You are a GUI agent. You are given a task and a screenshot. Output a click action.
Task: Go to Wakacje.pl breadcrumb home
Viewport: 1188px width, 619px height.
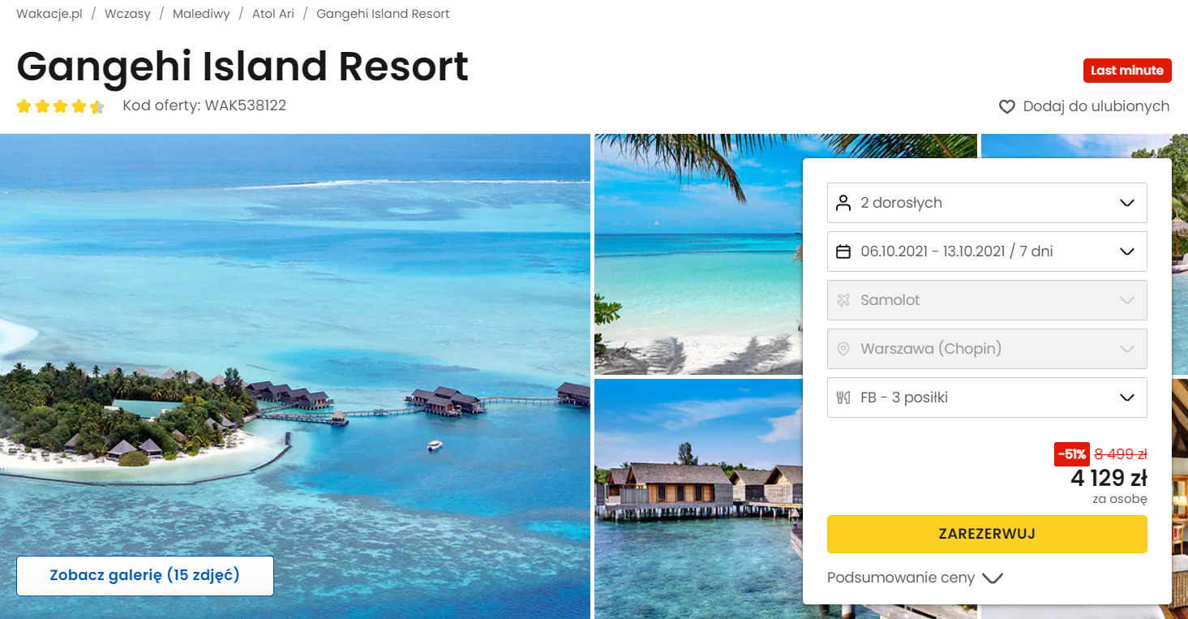click(x=49, y=14)
